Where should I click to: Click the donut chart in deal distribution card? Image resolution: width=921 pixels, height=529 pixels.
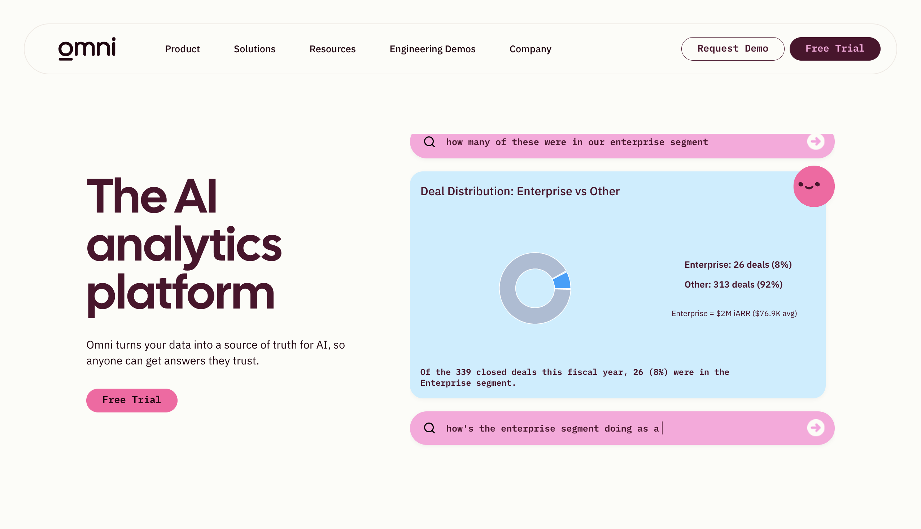(x=534, y=288)
